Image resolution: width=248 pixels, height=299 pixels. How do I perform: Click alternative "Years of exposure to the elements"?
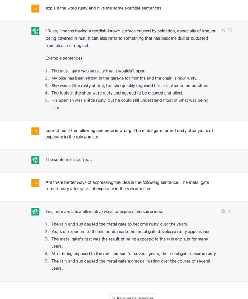coord(132,232)
